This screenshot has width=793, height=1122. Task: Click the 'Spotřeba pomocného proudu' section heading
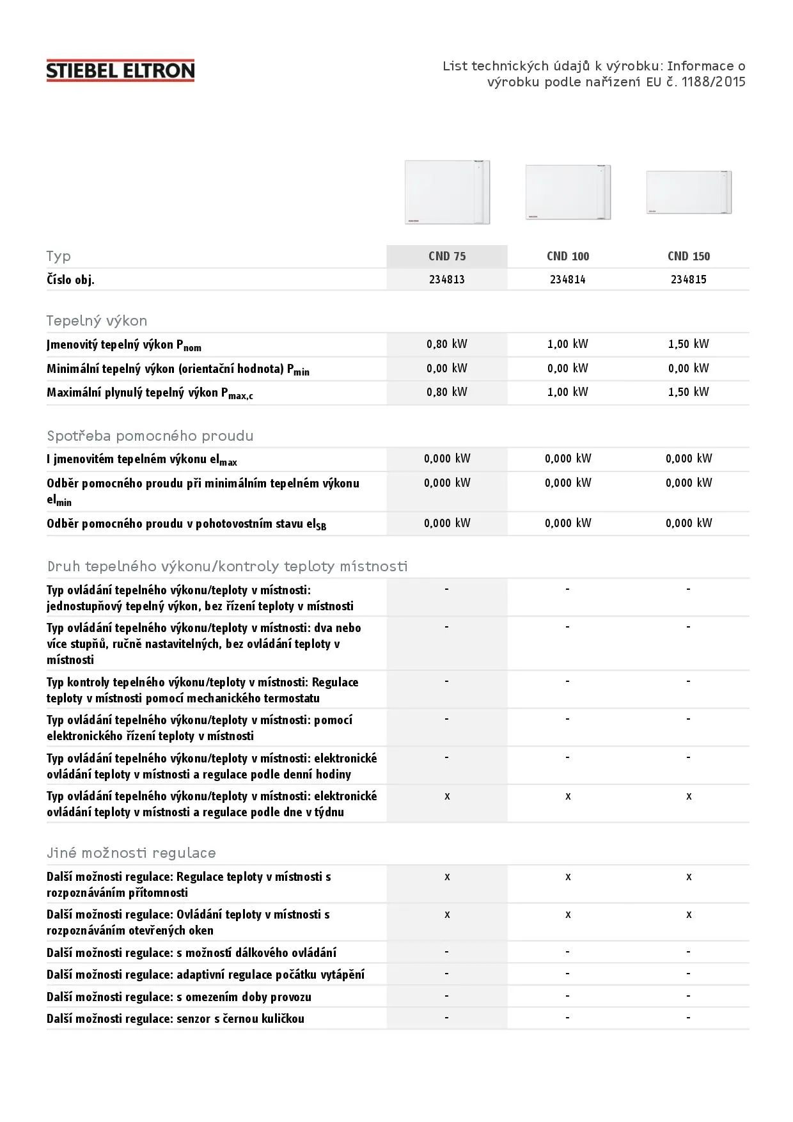point(150,436)
